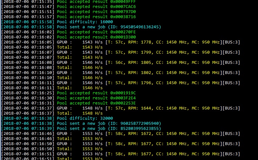Viewport: 258px width, 160px height.
Task: Click the GPU0 line timestamped 07:16:51
Action: (x=121, y=154)
